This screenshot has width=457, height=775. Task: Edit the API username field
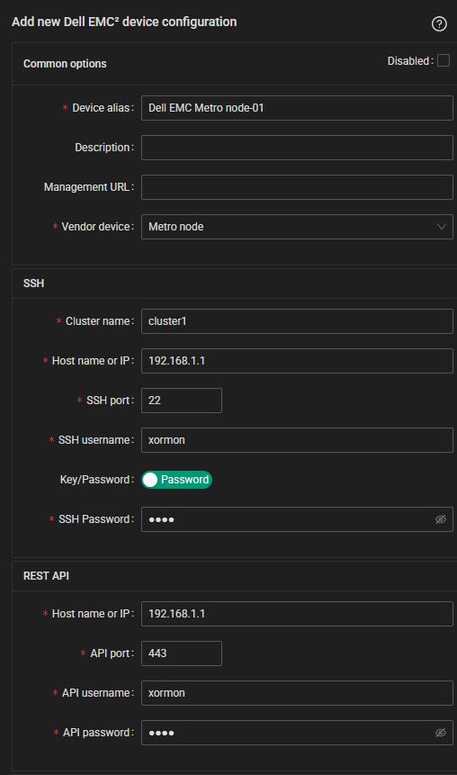tap(297, 693)
